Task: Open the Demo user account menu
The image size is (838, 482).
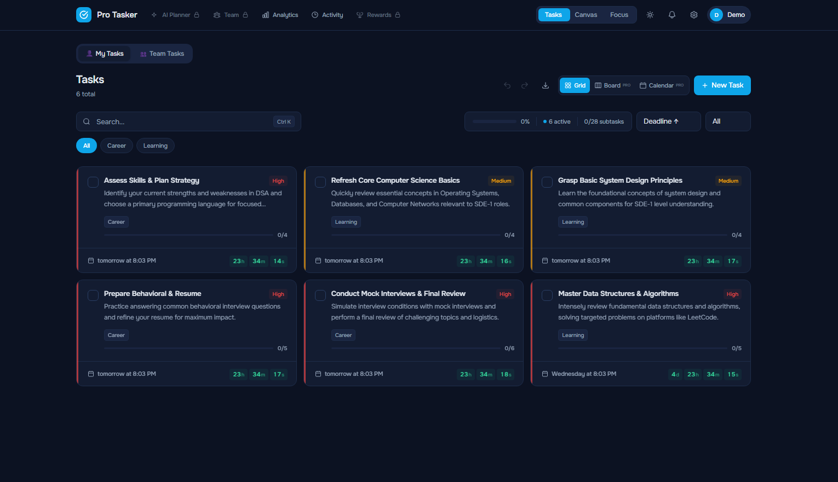Action: [728, 15]
